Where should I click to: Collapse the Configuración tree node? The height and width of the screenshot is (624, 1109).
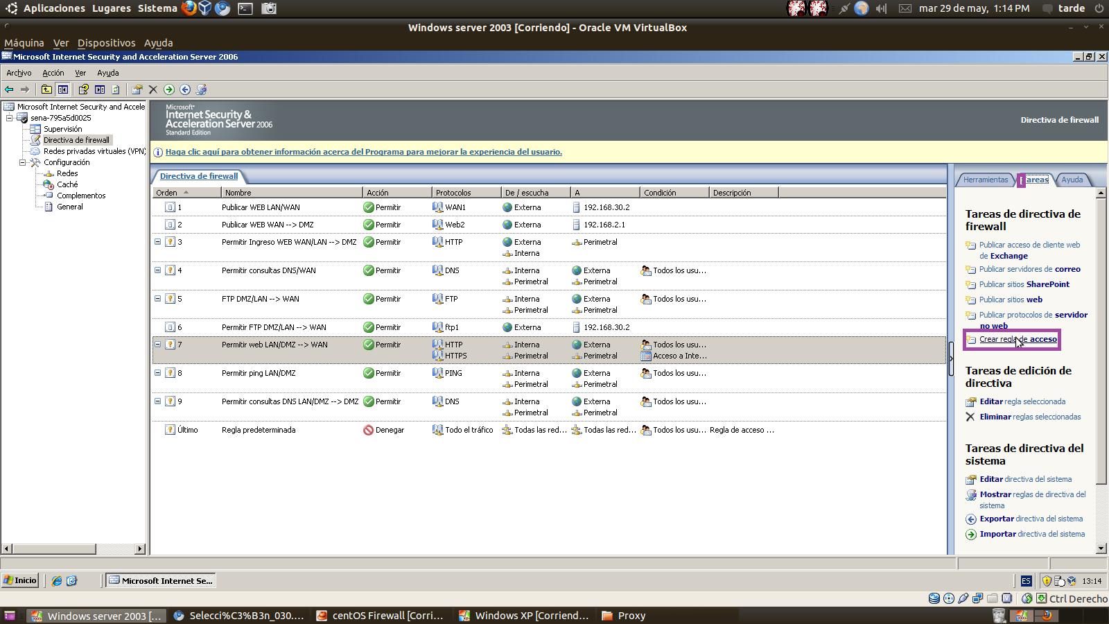point(23,162)
